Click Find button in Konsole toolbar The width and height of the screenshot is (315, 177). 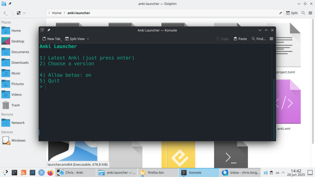click(258, 39)
